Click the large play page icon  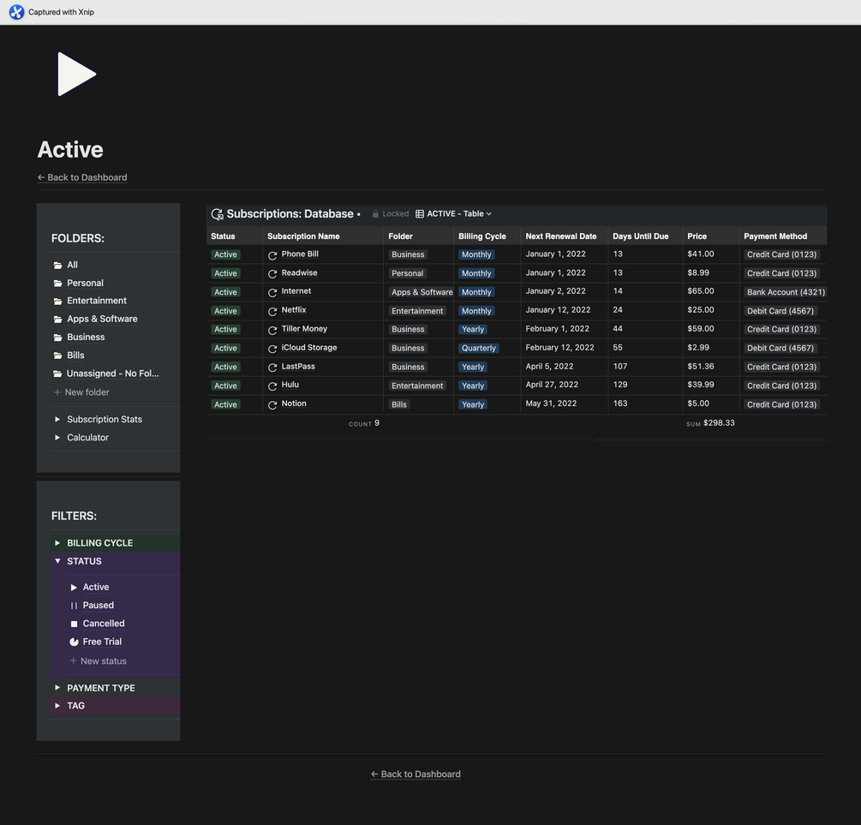point(77,75)
